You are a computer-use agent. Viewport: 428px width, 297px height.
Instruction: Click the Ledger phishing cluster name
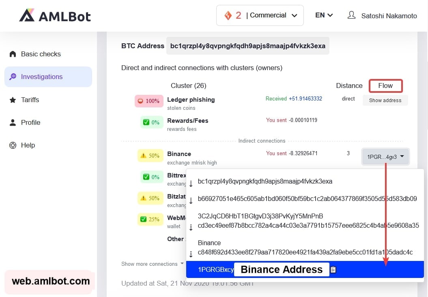191,100
